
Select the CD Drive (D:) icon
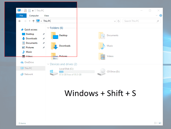tap(102, 72)
